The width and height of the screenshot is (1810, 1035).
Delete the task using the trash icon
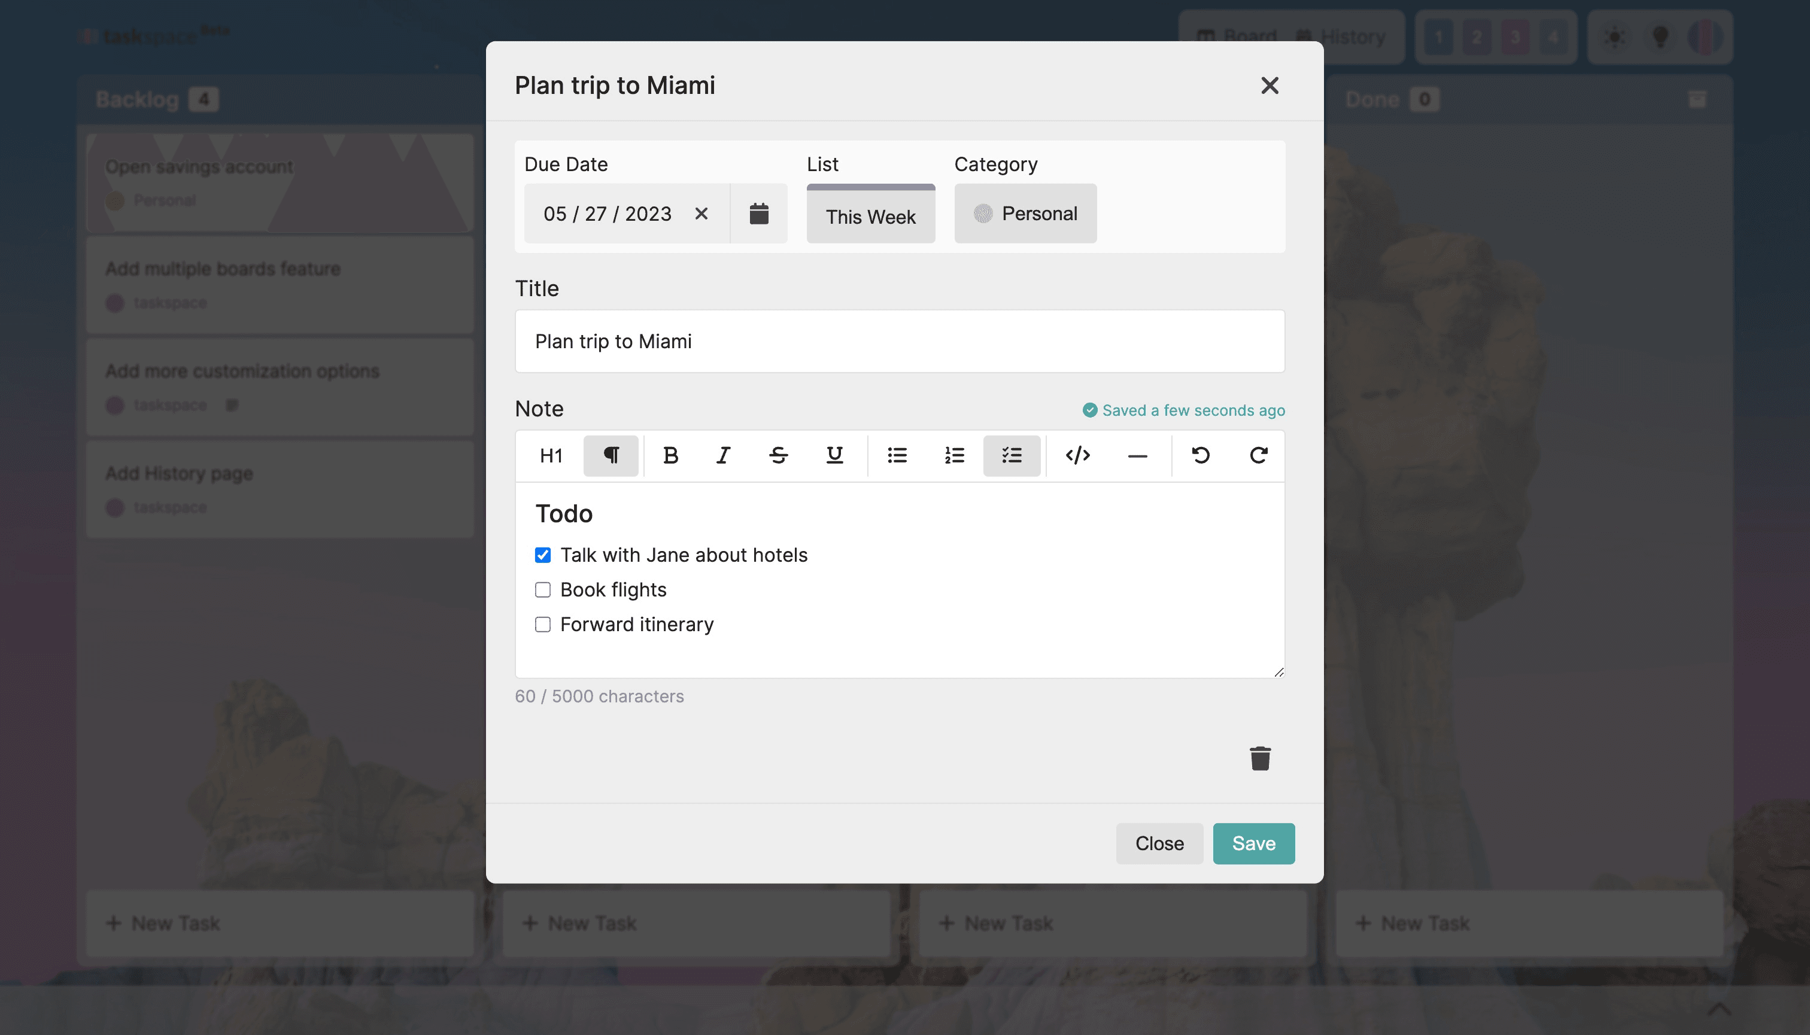(1261, 758)
